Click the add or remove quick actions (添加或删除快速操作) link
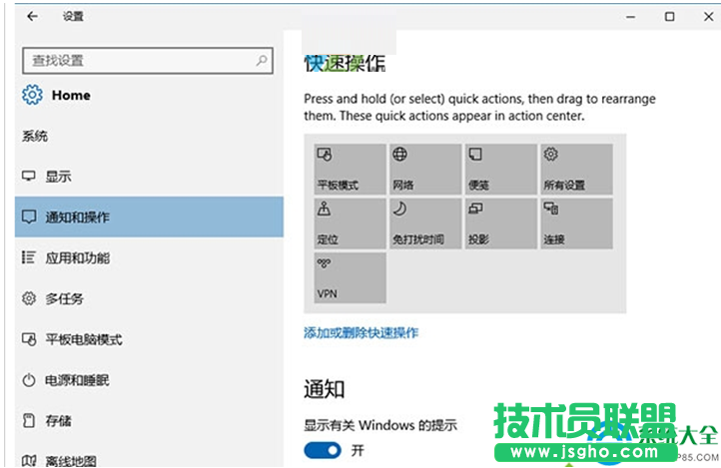The height and width of the screenshot is (468, 721). tap(360, 332)
